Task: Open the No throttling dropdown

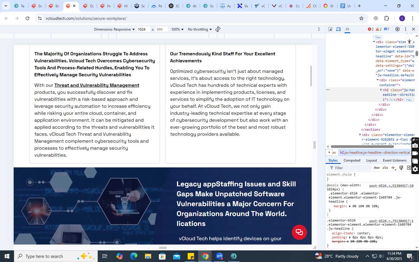Action: click(x=200, y=29)
